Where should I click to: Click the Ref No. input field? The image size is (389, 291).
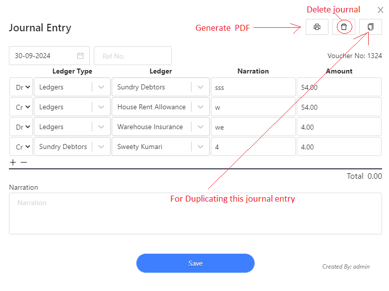pyautogui.click(x=133, y=56)
